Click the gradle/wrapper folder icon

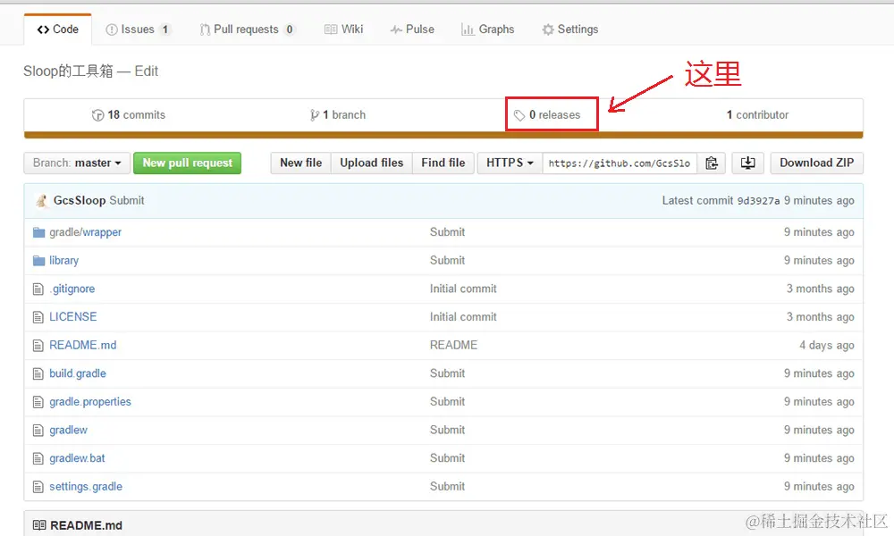click(38, 232)
